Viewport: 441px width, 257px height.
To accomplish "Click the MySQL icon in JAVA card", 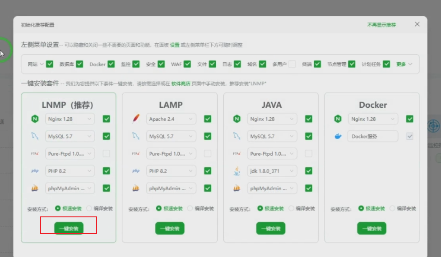I will tap(237, 136).
